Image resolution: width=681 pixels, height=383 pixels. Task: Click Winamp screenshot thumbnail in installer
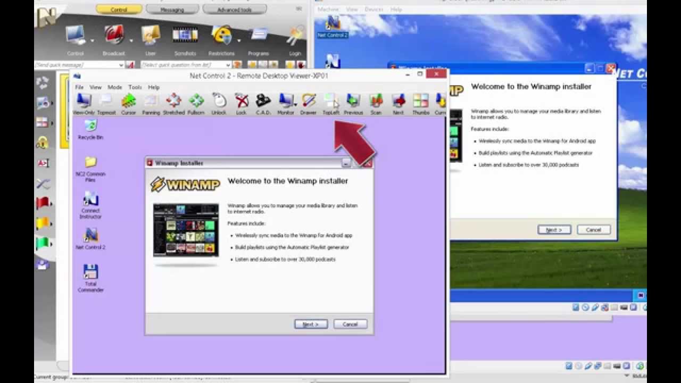click(186, 230)
